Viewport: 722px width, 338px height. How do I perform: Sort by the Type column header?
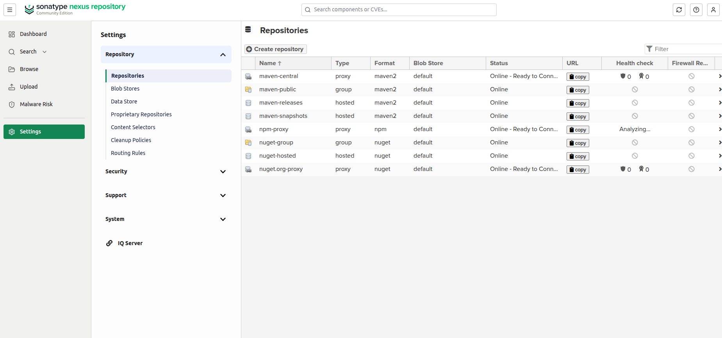(351, 63)
